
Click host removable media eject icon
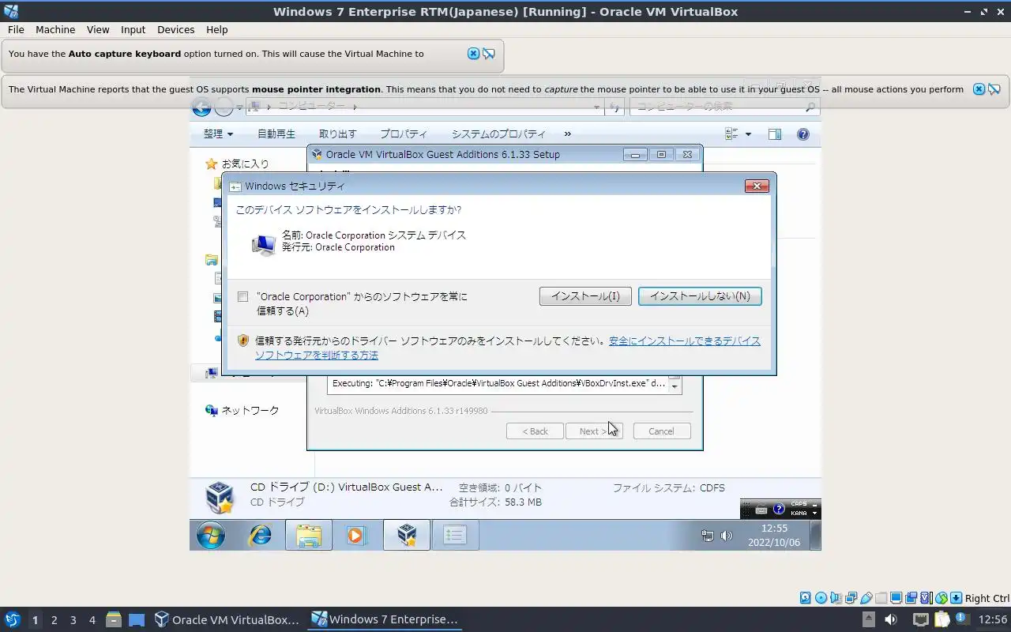pyautogui.click(x=869, y=619)
